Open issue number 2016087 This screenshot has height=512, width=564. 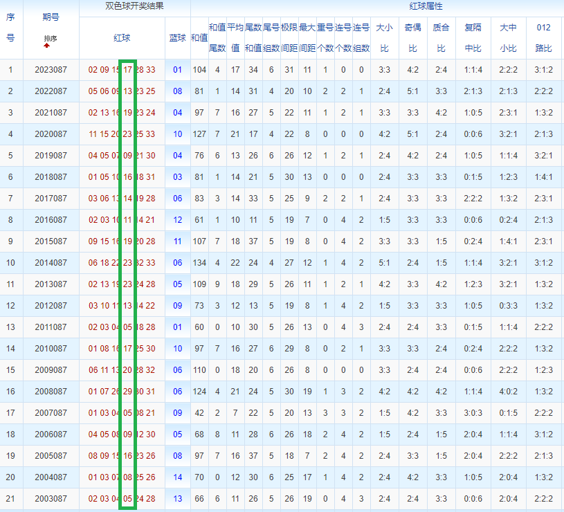click(51, 220)
